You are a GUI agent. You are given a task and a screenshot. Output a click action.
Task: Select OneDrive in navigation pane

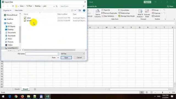pyautogui.click(x=9, y=19)
